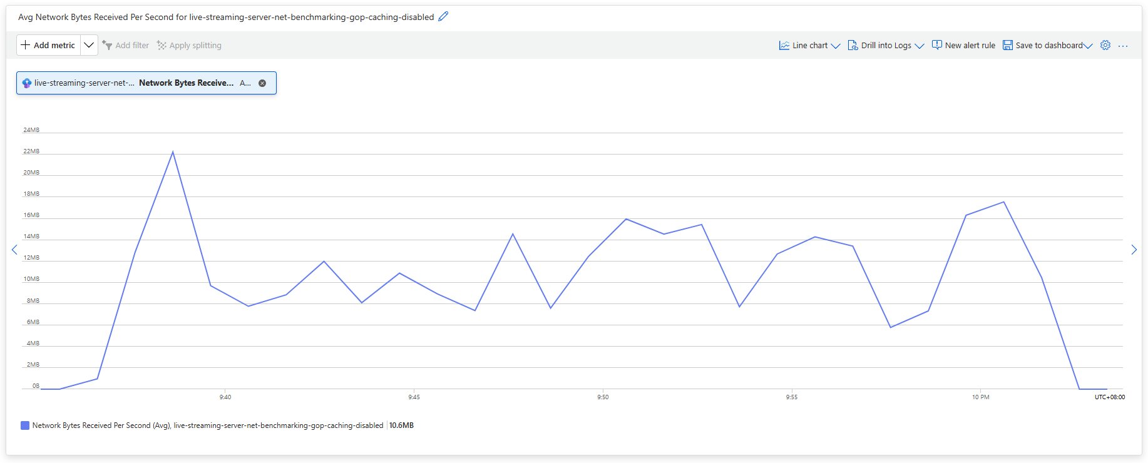Click the New alert rule icon
Image resolution: width=1148 pixels, height=463 pixels.
point(937,45)
